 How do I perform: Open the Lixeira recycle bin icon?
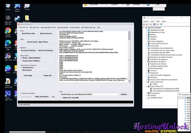coord(8,7)
